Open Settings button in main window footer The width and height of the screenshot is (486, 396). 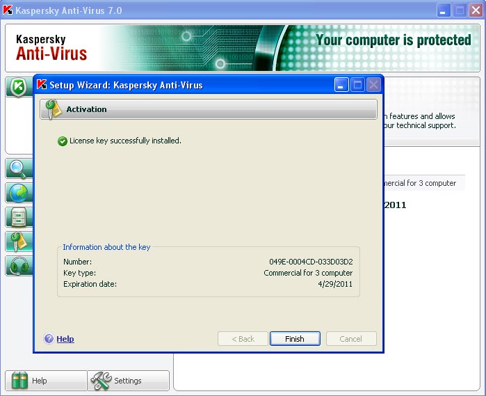(129, 381)
